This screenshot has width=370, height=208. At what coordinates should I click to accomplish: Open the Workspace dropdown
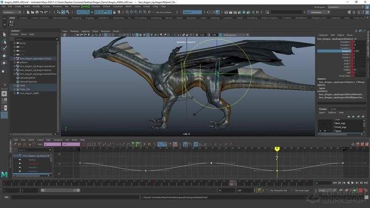coord(345,7)
